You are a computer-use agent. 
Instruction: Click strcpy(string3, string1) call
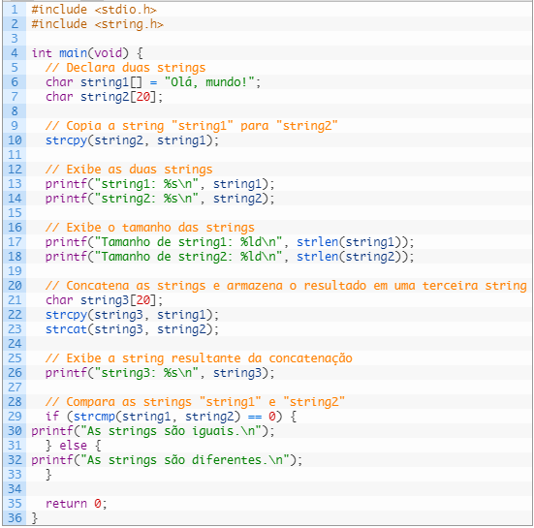[132, 315]
